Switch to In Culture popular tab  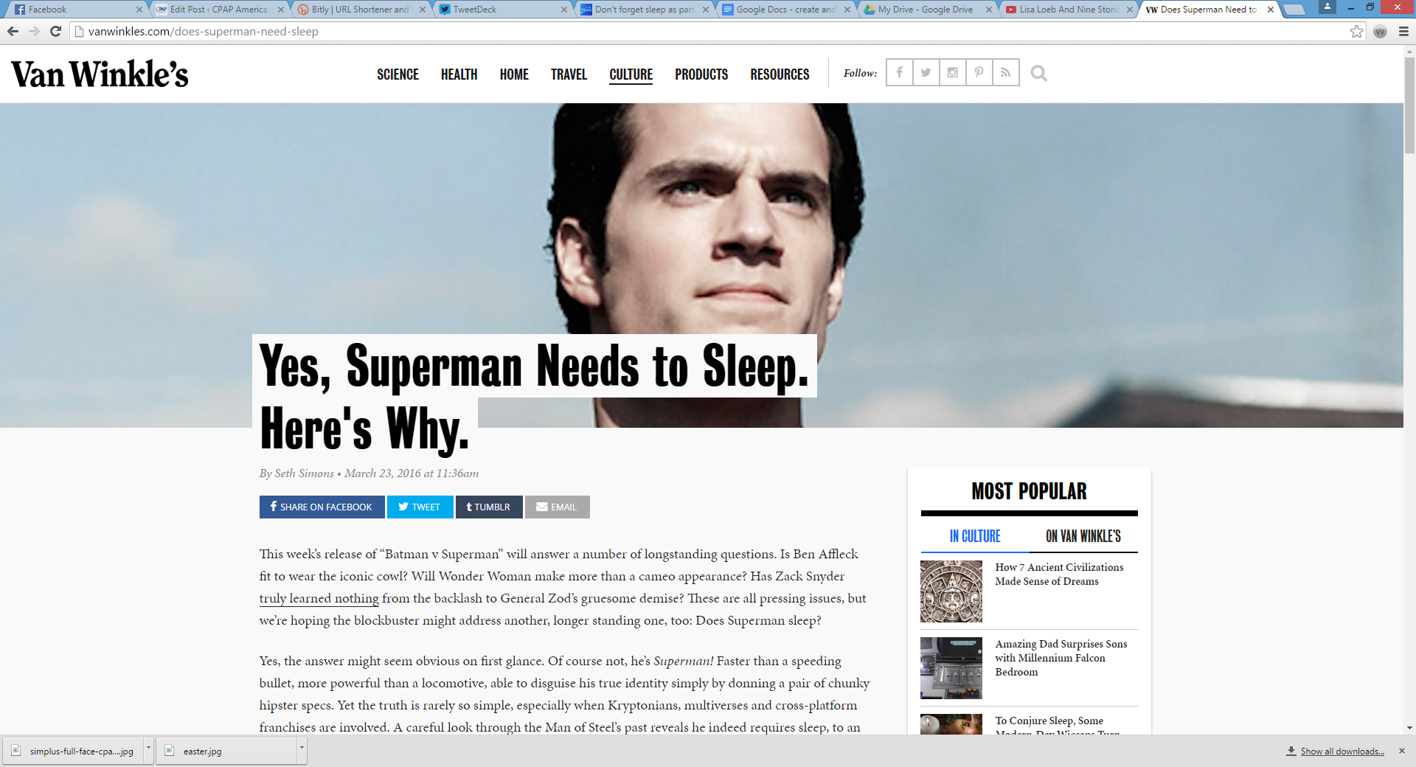click(974, 536)
